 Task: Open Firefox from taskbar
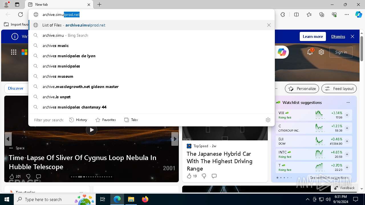(145, 199)
